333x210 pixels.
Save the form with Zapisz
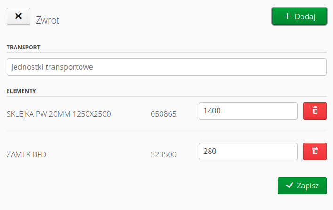(x=302, y=186)
